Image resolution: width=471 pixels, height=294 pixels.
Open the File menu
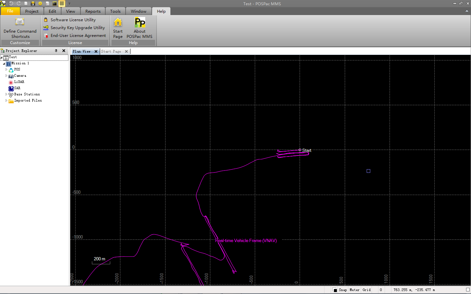(x=10, y=11)
